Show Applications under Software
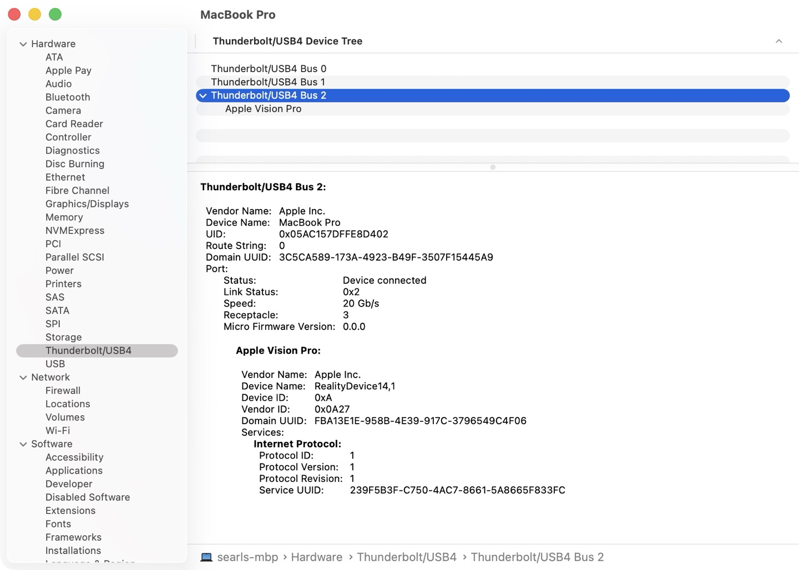799x570 pixels. pos(74,471)
